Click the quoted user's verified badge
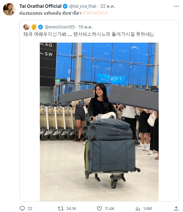This screenshot has width=183, height=212. click(40, 27)
